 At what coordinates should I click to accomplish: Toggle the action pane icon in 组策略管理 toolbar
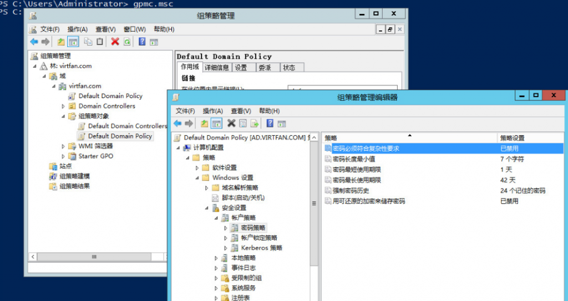pos(154,42)
